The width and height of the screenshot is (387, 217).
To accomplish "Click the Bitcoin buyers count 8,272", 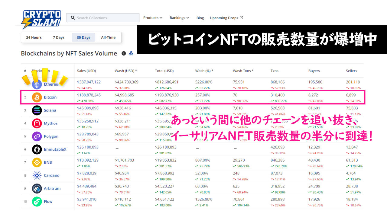I will [313, 95].
